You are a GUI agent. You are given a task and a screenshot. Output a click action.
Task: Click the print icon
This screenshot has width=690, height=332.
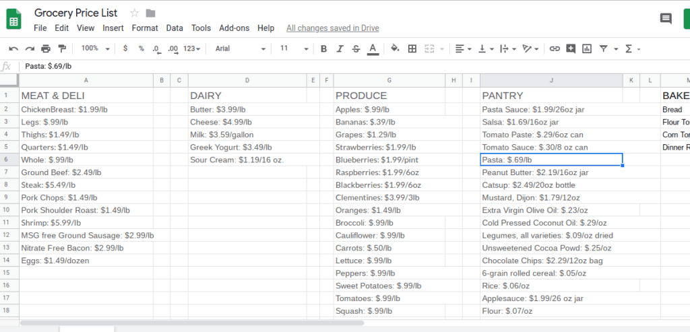pos(46,48)
